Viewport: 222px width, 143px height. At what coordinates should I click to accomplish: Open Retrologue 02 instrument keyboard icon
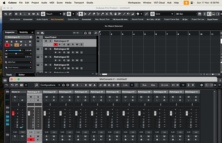[69, 53]
